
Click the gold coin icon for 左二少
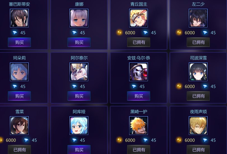179,32
